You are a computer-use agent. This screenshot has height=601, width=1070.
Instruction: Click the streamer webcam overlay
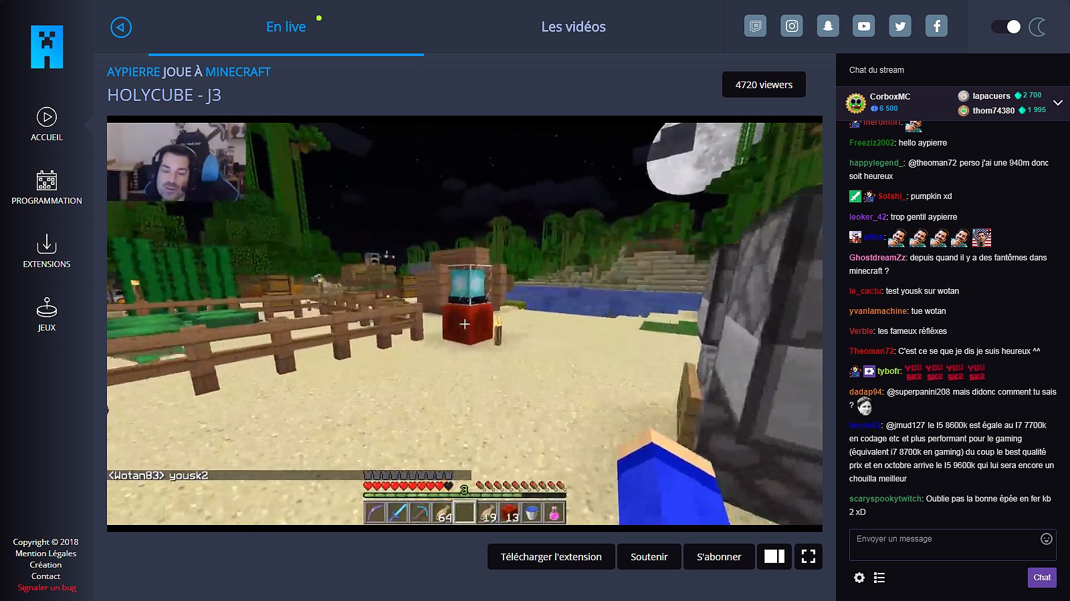(177, 162)
